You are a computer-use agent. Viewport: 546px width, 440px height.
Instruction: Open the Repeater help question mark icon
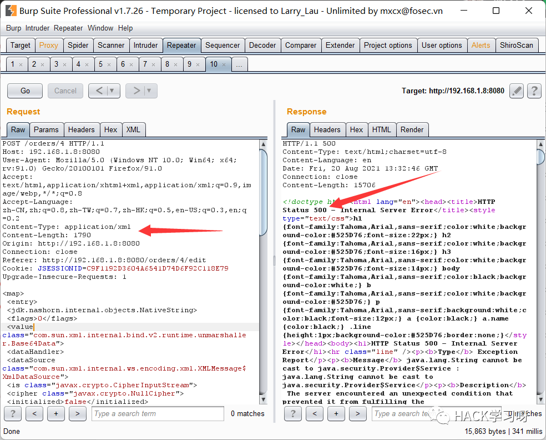coord(534,91)
